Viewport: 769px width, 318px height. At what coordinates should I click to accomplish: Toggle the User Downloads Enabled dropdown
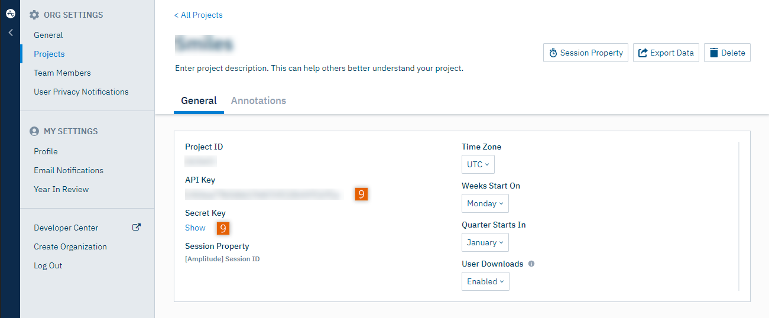coord(485,281)
